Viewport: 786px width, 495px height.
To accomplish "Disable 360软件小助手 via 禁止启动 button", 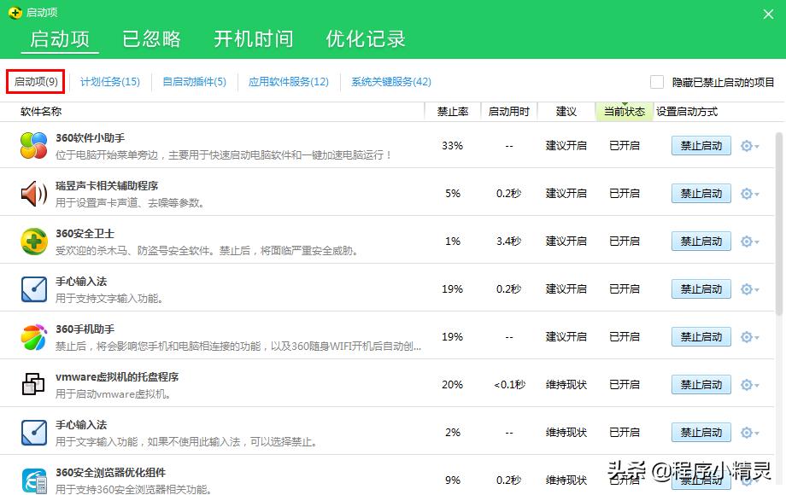I will (701, 145).
